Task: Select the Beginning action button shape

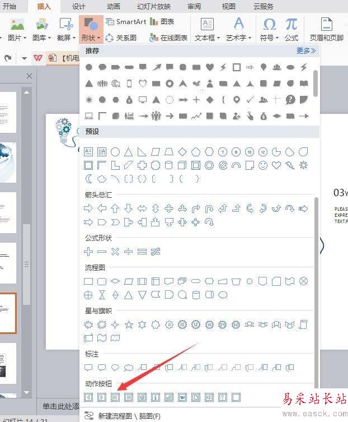Action: [x=115, y=397]
